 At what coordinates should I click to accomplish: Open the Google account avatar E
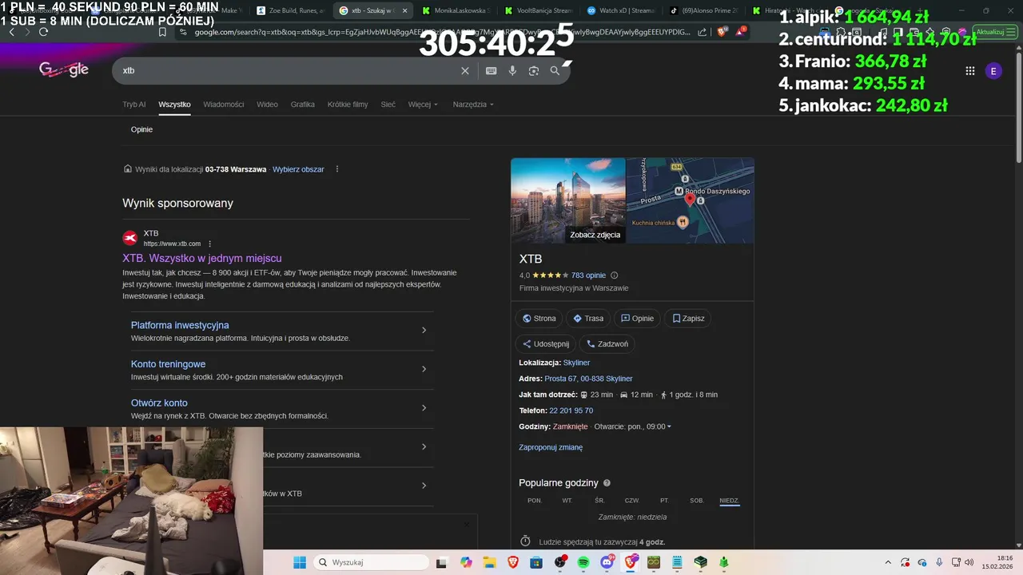[993, 71]
